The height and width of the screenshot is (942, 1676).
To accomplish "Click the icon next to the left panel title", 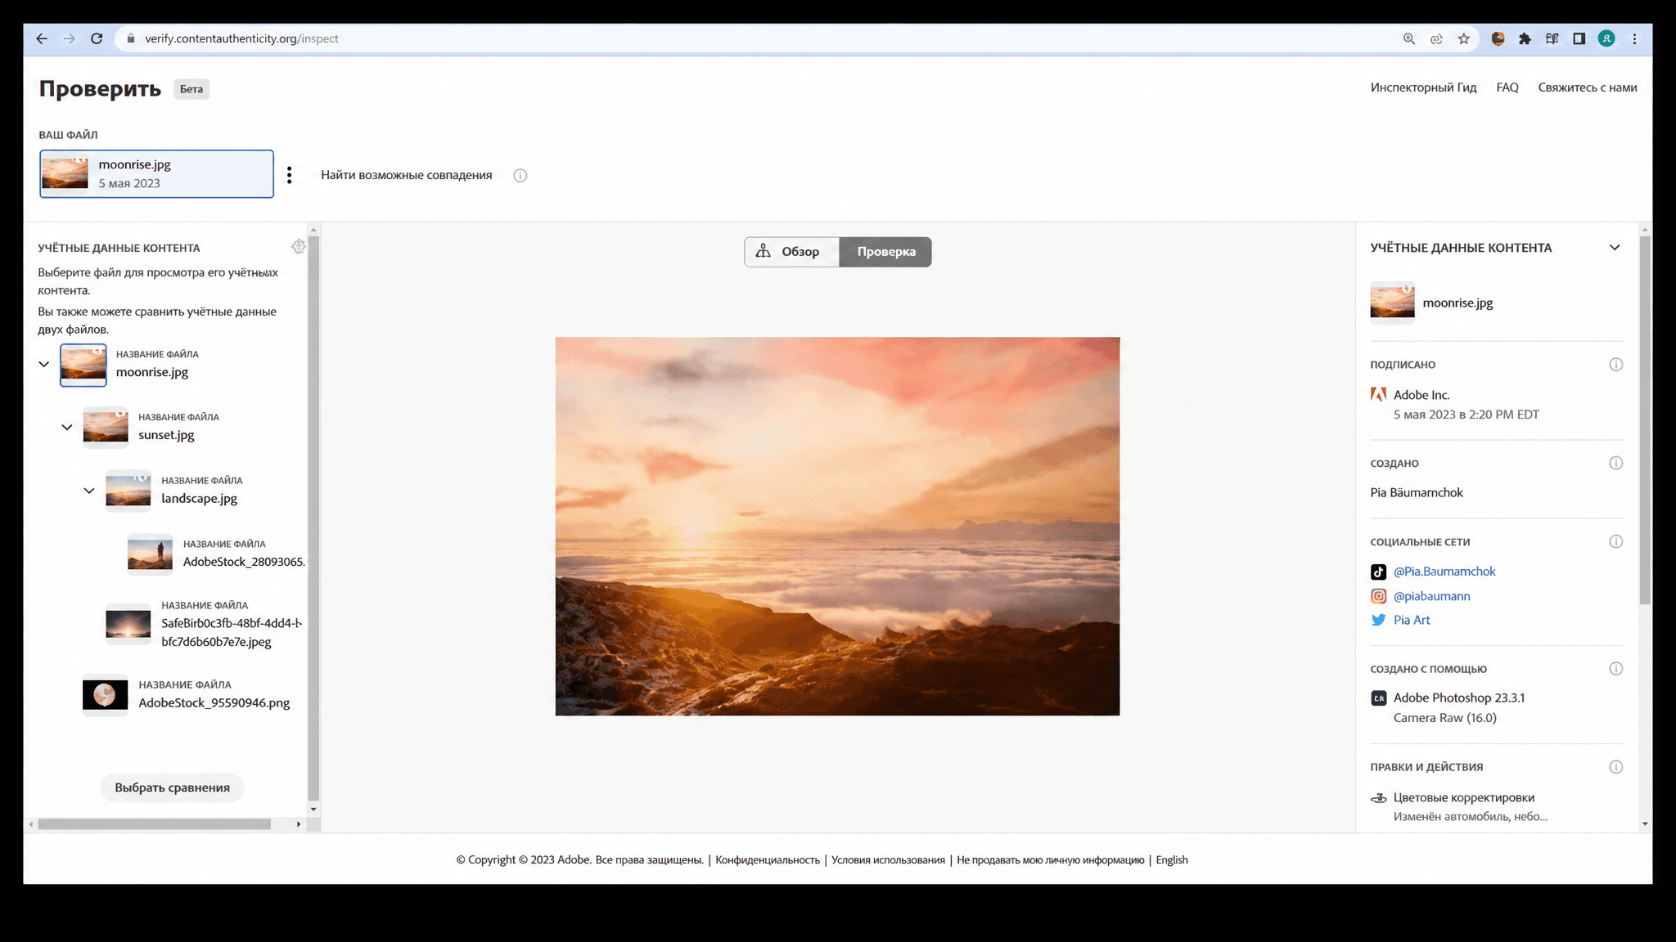I will [298, 247].
